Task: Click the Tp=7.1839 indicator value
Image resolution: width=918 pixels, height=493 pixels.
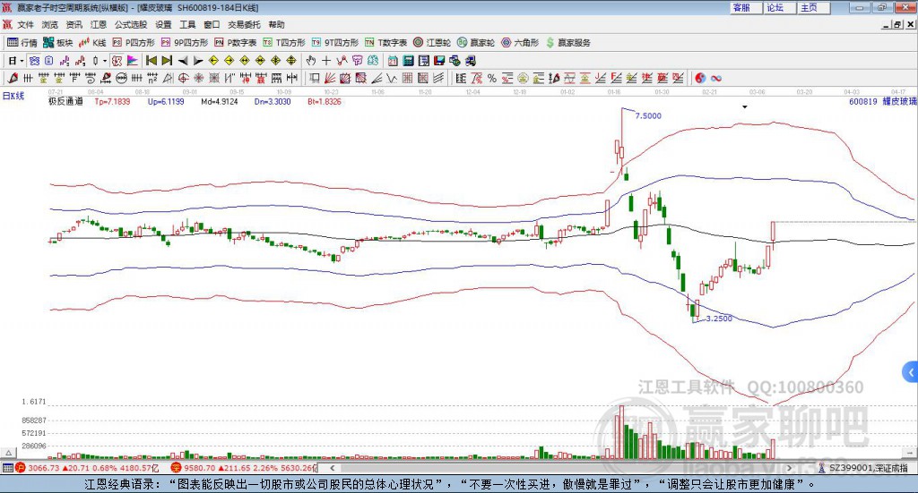Action: click(112, 101)
